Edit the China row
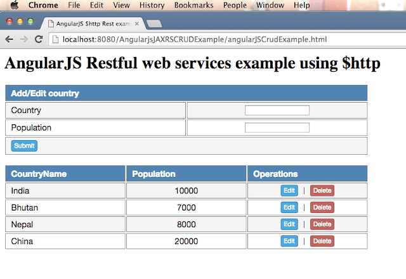Image resolution: width=406 pixels, height=279 pixels. click(x=289, y=241)
